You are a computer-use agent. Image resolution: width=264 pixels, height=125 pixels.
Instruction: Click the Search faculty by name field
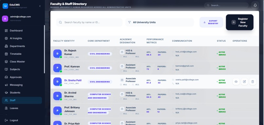(x=89, y=22)
